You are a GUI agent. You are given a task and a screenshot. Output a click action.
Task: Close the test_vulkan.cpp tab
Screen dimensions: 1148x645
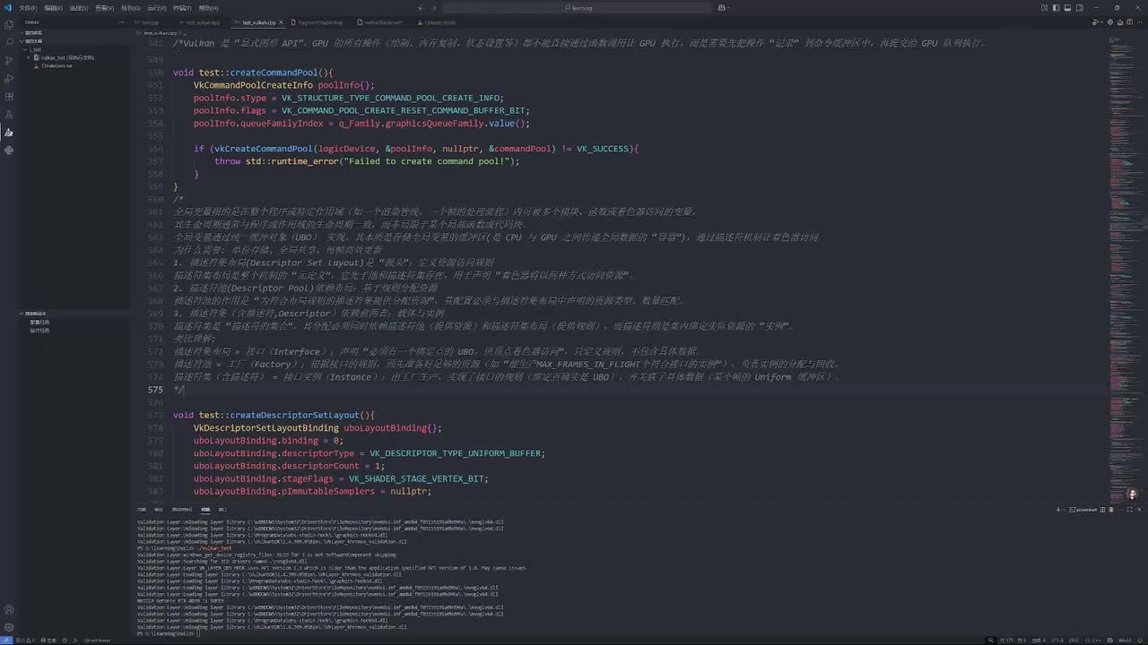coord(281,22)
